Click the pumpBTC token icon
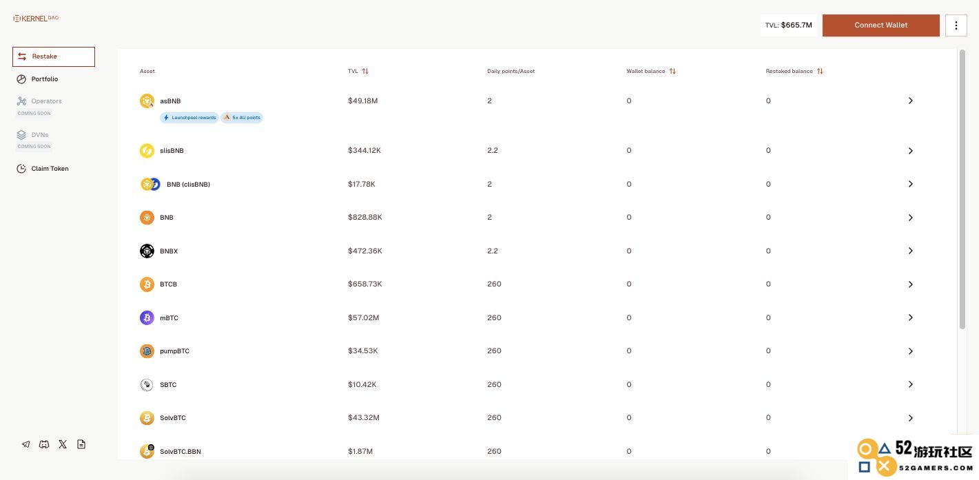This screenshot has height=480, width=979. click(147, 351)
